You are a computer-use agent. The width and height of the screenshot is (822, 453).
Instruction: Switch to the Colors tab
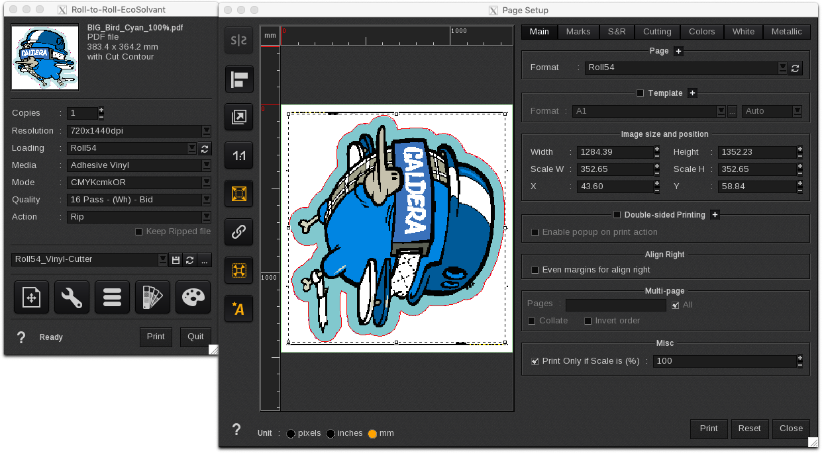701,32
